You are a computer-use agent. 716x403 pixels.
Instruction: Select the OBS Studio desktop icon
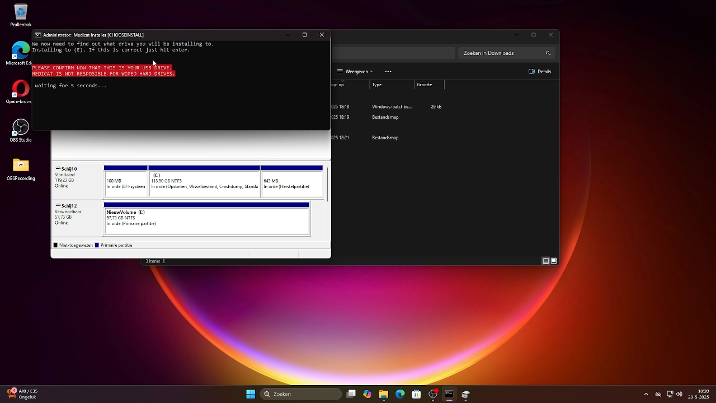21,130
